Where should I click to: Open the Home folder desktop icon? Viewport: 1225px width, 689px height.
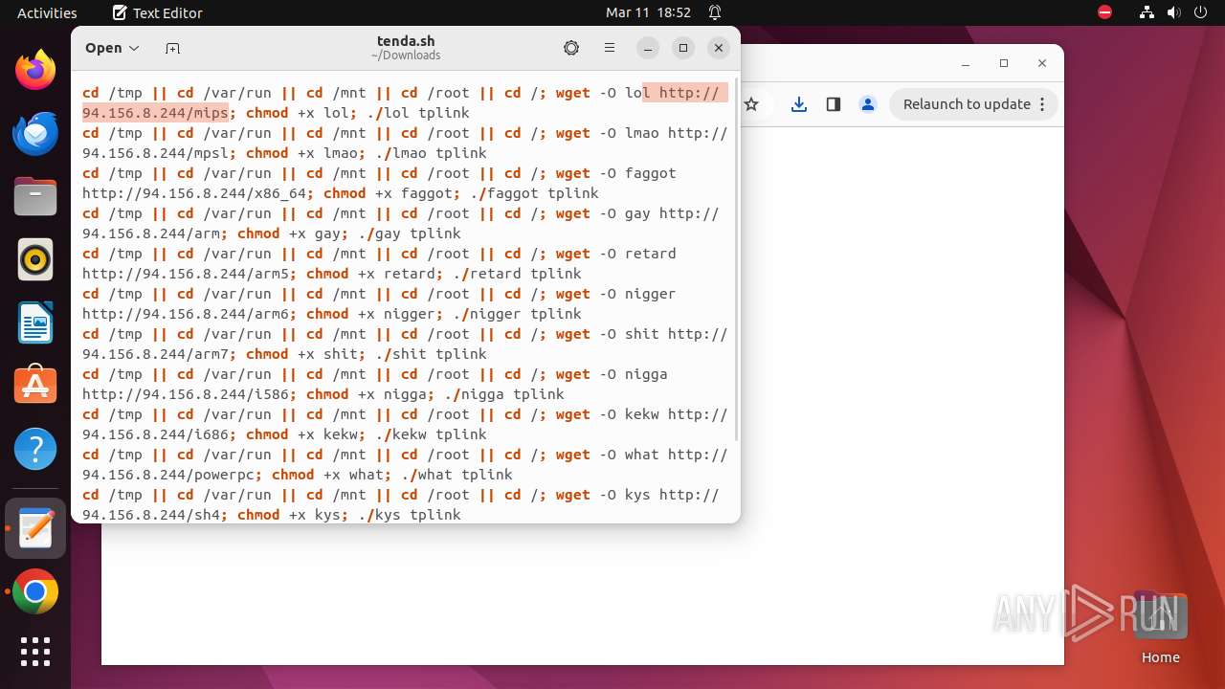1160,627
